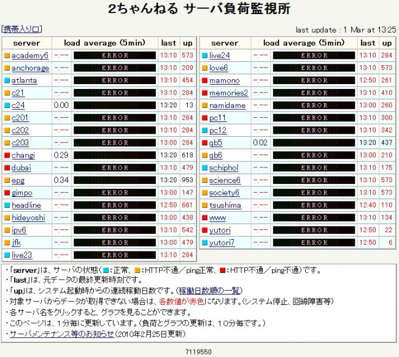Click the ERROR load bar for pc11
Screen dimensions: 399x357
[314, 118]
